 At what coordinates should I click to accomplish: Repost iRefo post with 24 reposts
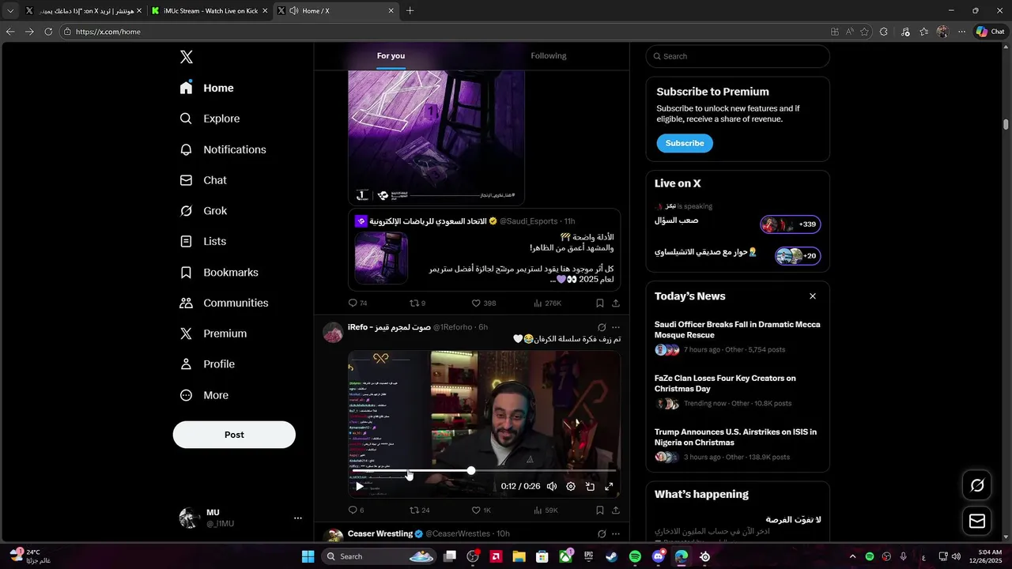[420, 511]
